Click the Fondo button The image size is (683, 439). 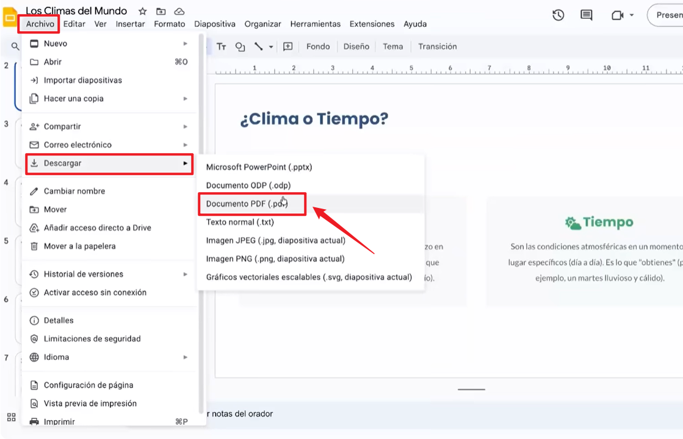pyautogui.click(x=318, y=46)
